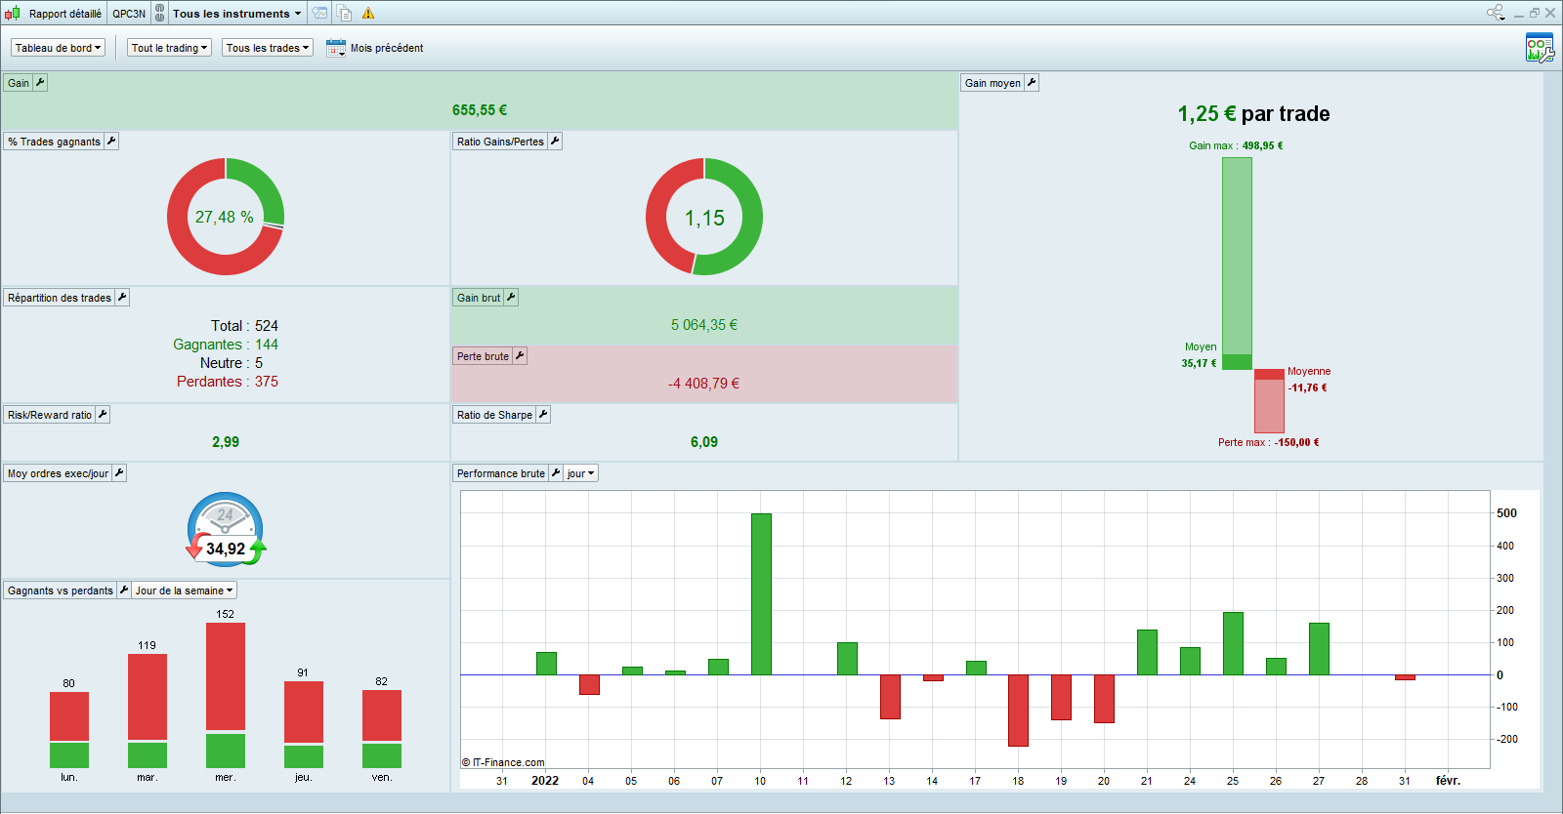This screenshot has height=814, width=1563.
Task: Open the Tout le trading dropdown
Action: [169, 48]
